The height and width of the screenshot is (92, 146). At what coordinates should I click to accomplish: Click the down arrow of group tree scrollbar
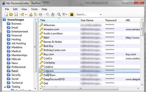pos(35,88)
